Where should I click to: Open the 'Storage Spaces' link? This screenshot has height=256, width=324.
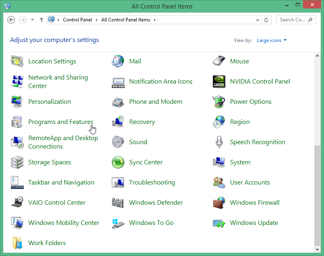(49, 162)
